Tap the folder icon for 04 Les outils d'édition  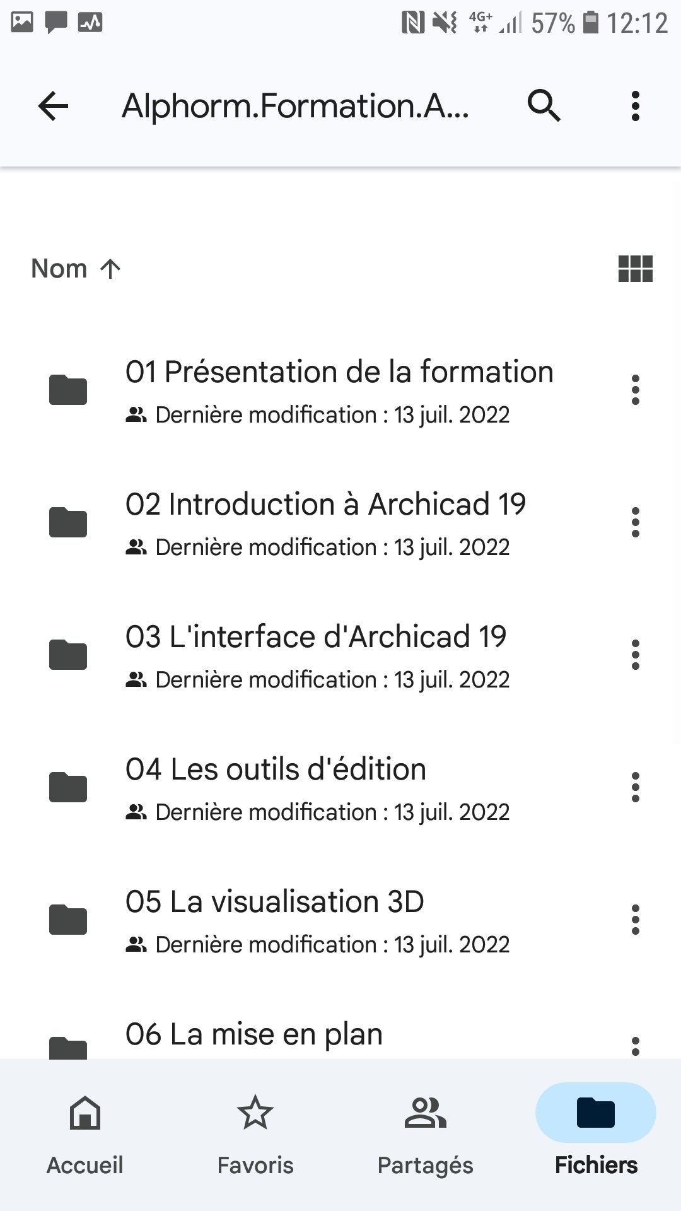pyautogui.click(x=68, y=787)
